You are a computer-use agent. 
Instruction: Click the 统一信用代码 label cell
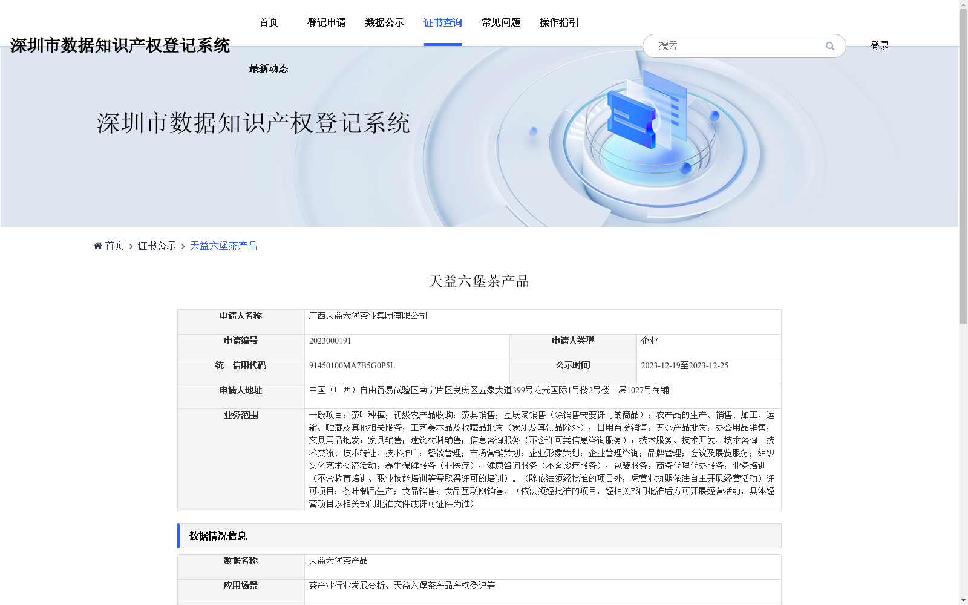241,371
